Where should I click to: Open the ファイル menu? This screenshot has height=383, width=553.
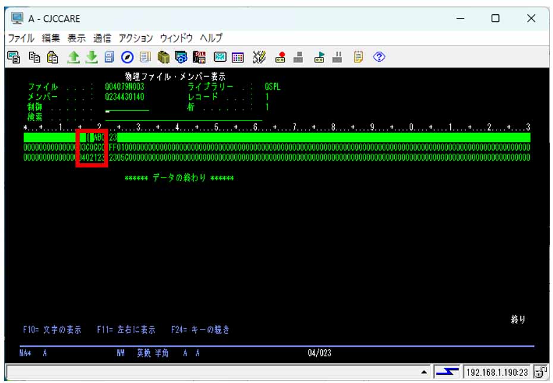click(x=21, y=38)
